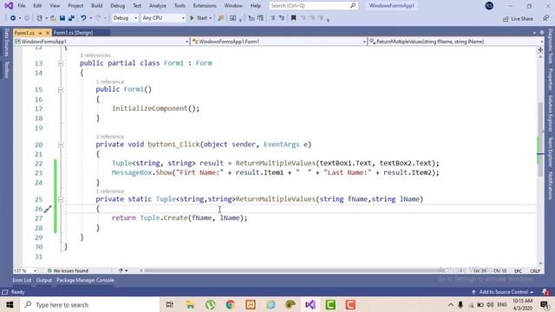Screen dimensions: 555x312
Task: Open the Edit menu
Action: 37,6
